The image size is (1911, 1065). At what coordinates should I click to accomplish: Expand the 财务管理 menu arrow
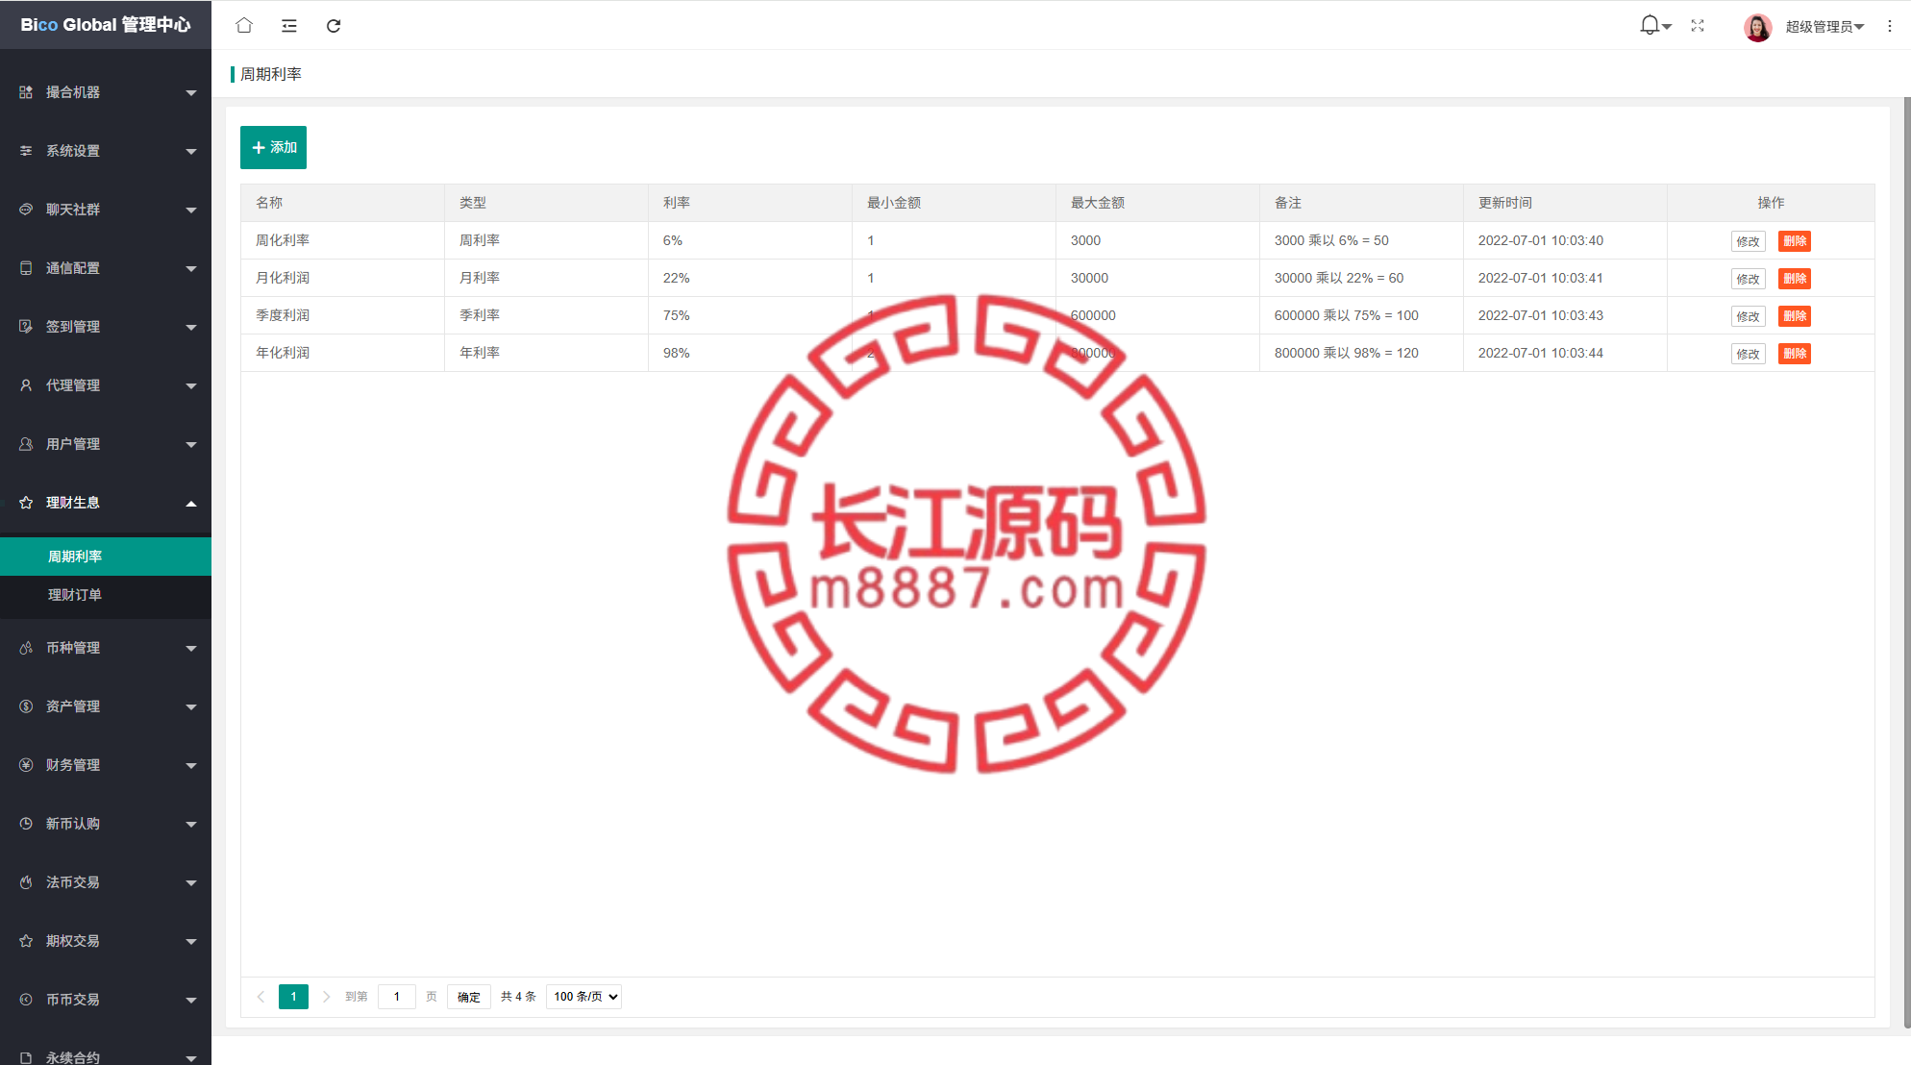click(191, 766)
